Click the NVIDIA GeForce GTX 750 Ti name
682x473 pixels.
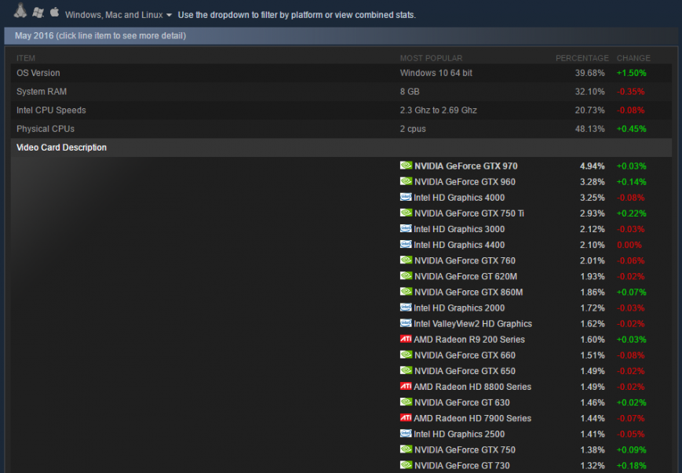pyautogui.click(x=469, y=213)
